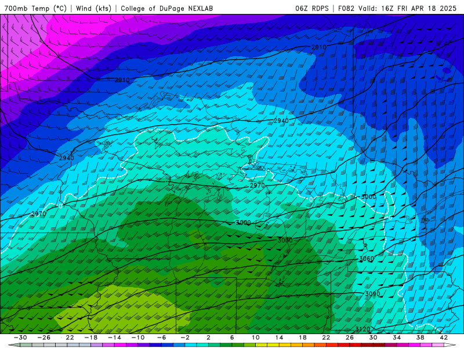Select the -14 value on the temperature scale

click(x=114, y=338)
